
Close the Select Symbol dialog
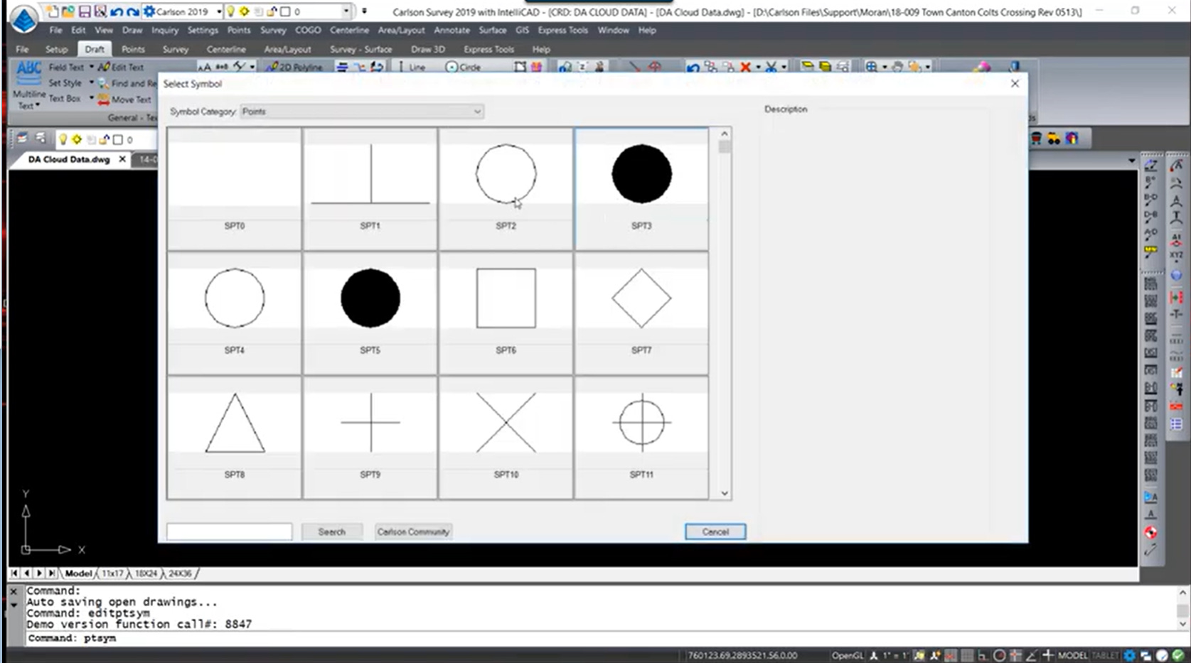click(1015, 83)
